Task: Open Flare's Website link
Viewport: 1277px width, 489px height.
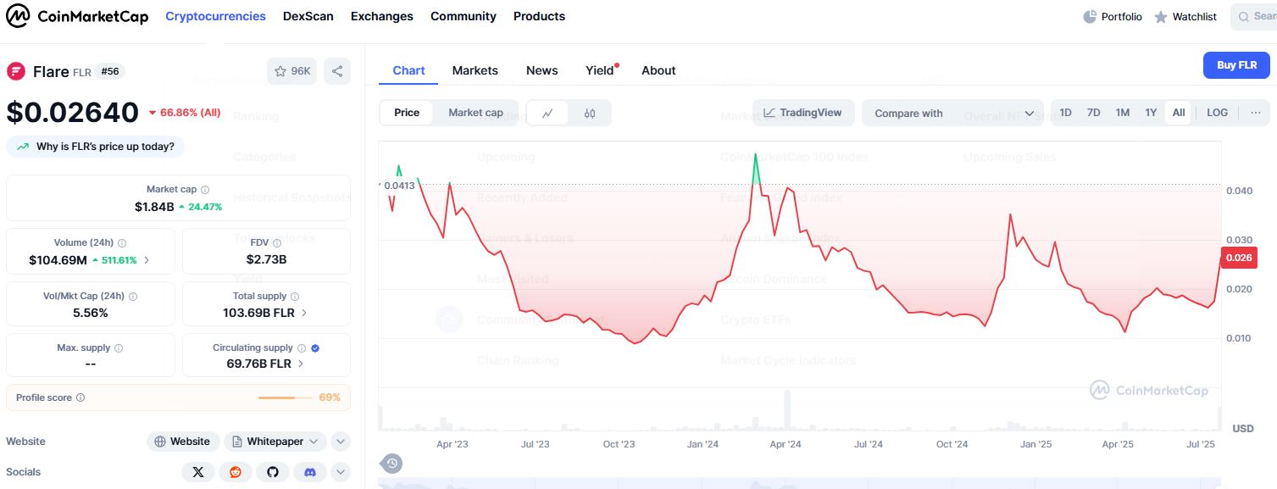Action: 183,442
